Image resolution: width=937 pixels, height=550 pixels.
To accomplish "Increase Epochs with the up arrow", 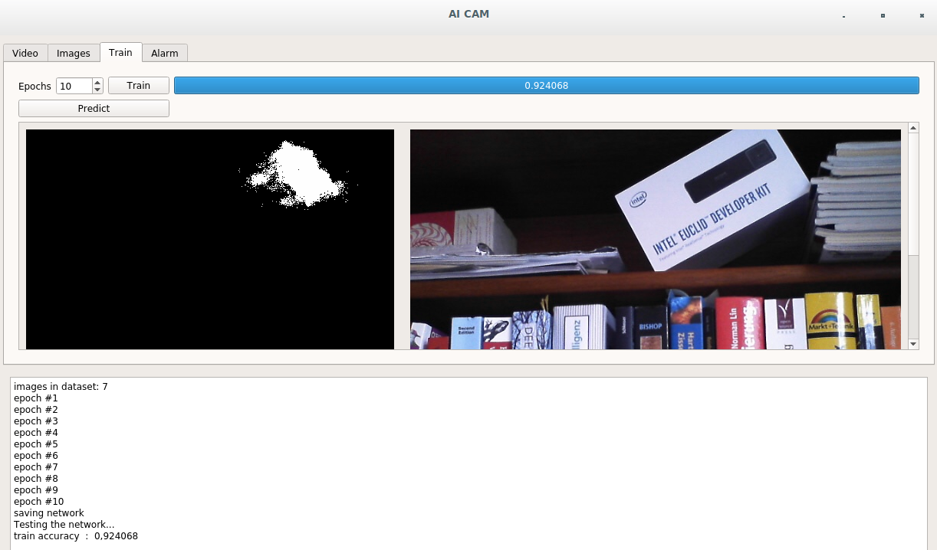I will [x=97, y=82].
